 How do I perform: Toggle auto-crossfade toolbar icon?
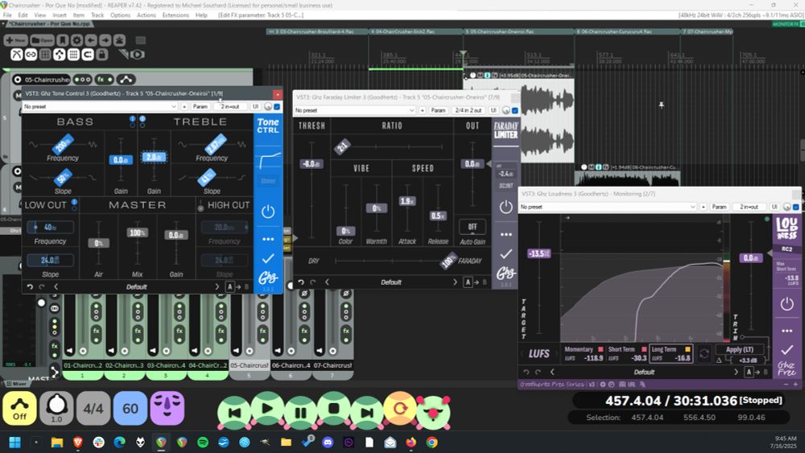coord(16,55)
